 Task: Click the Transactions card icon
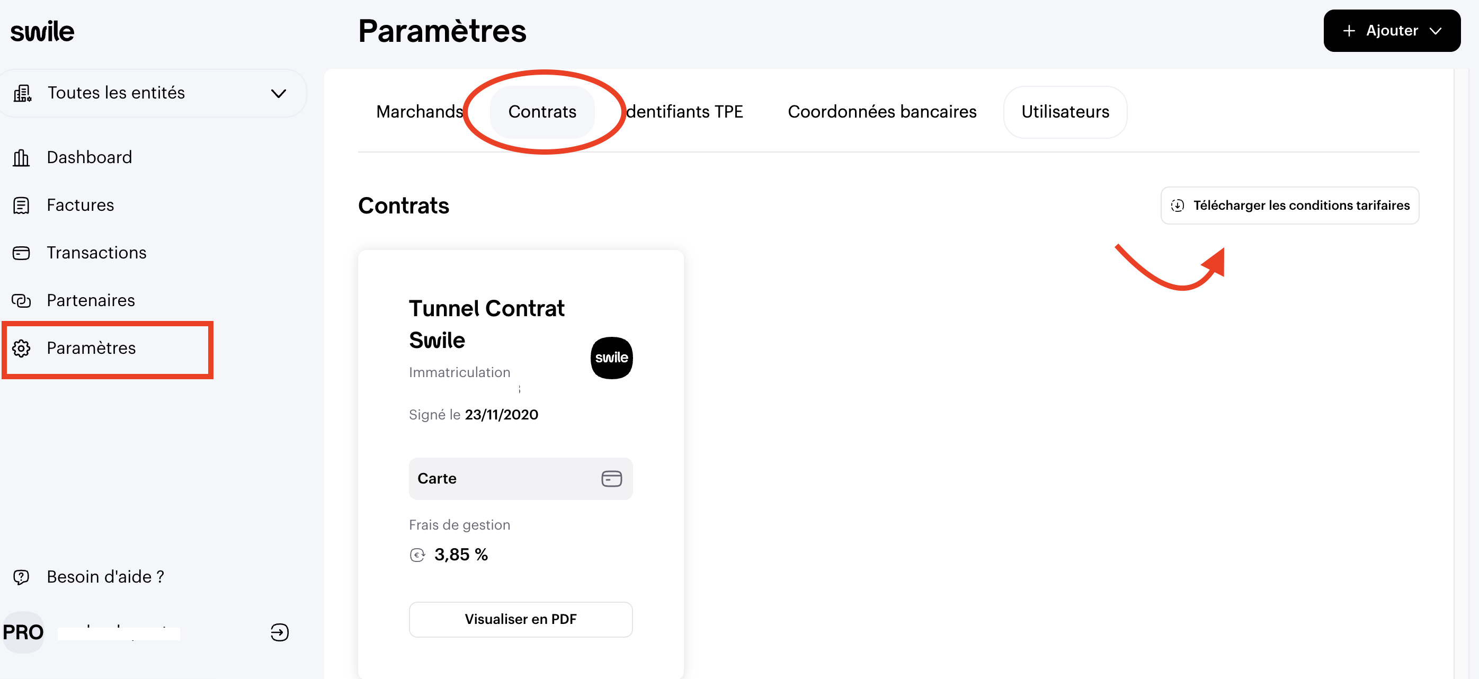[x=21, y=253]
